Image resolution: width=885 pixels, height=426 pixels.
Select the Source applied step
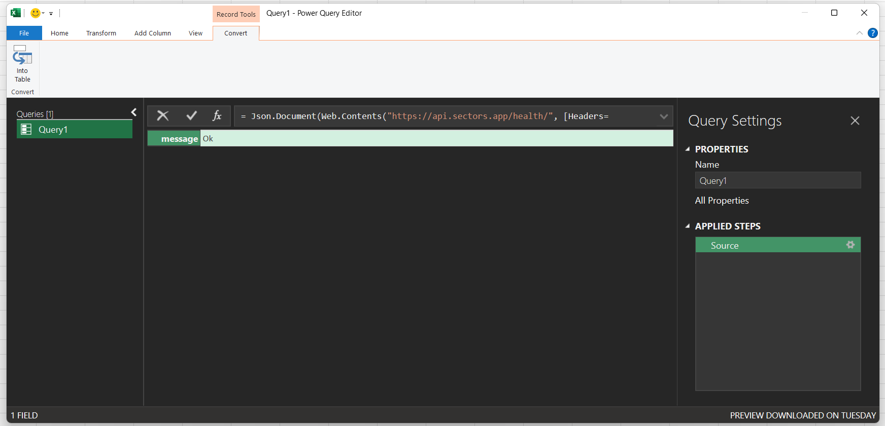tap(778, 245)
